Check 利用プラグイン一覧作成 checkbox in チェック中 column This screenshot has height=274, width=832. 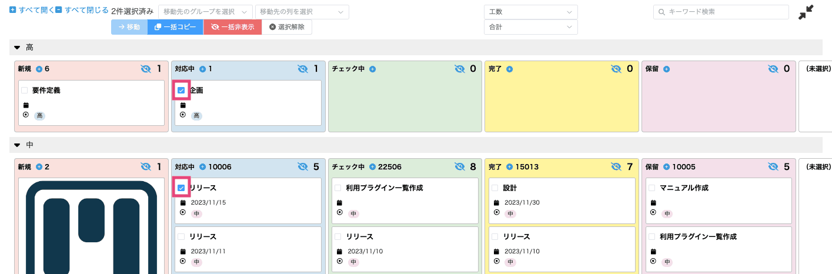338,188
